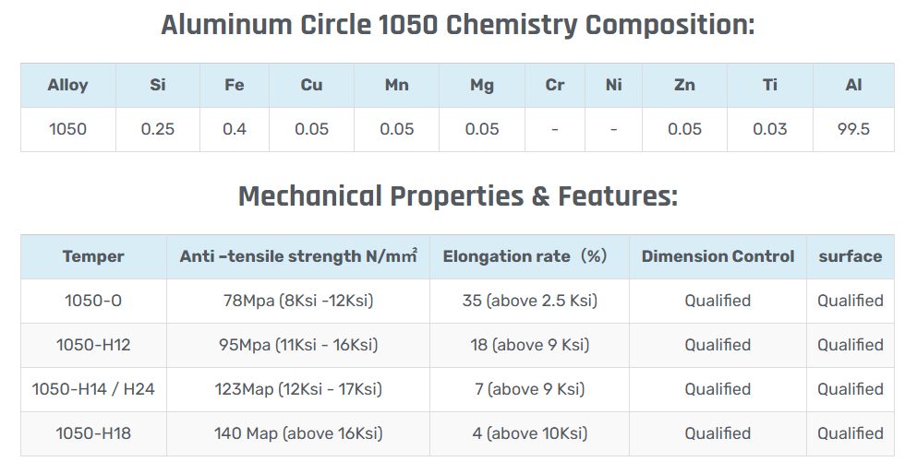The height and width of the screenshot is (462, 905).
Task: Select the 1050-O temper row cell
Action: 93,301
